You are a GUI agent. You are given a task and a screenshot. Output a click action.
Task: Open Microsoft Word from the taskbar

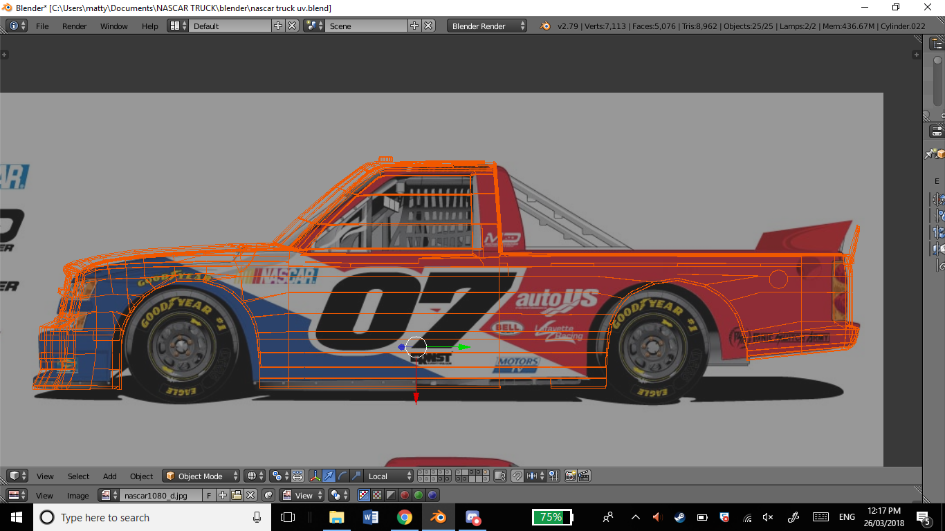tap(370, 517)
